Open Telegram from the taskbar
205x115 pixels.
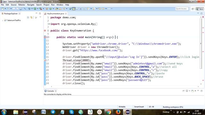53,112
